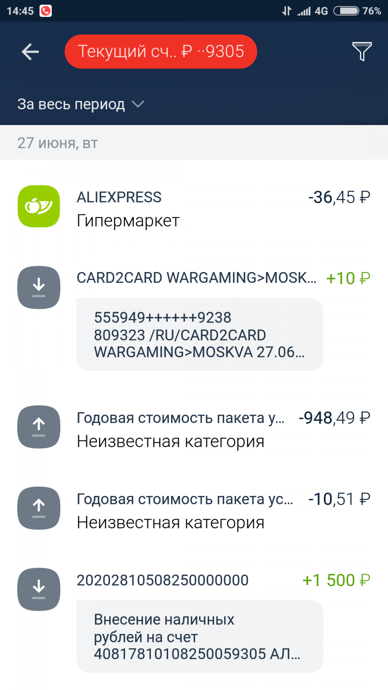Open the transaction filter funnel icon
Screen dimensions: 388x690
[x=362, y=51]
